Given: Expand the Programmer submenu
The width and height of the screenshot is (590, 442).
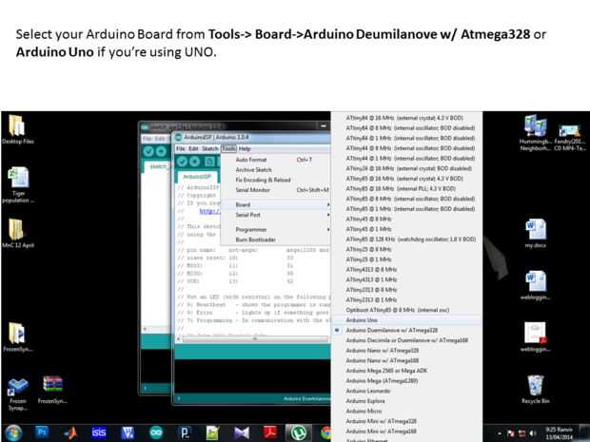Looking at the screenshot, I should (x=275, y=230).
